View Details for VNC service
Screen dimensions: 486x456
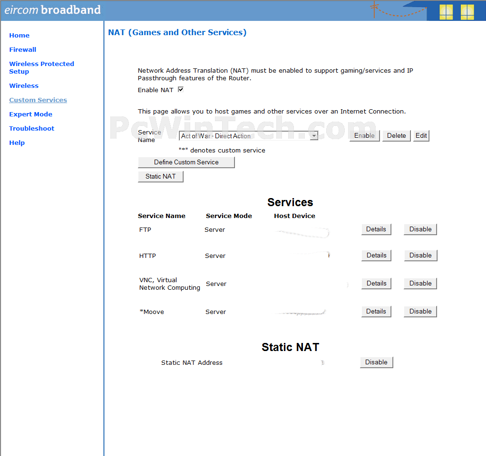point(376,283)
